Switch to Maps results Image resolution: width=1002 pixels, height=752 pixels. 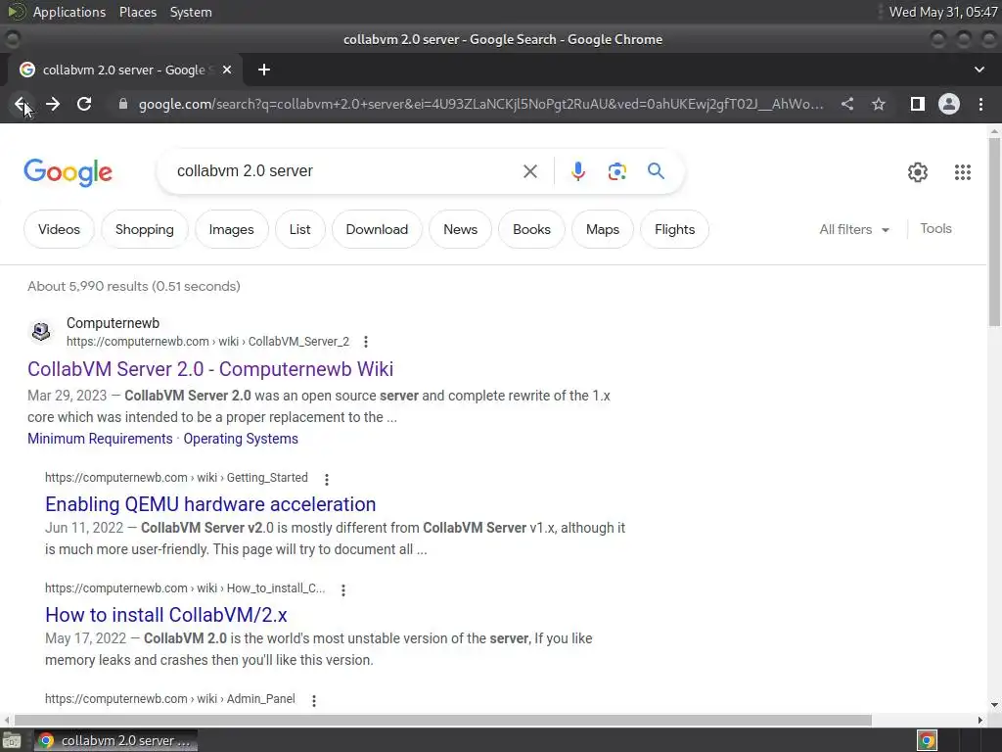(x=603, y=229)
